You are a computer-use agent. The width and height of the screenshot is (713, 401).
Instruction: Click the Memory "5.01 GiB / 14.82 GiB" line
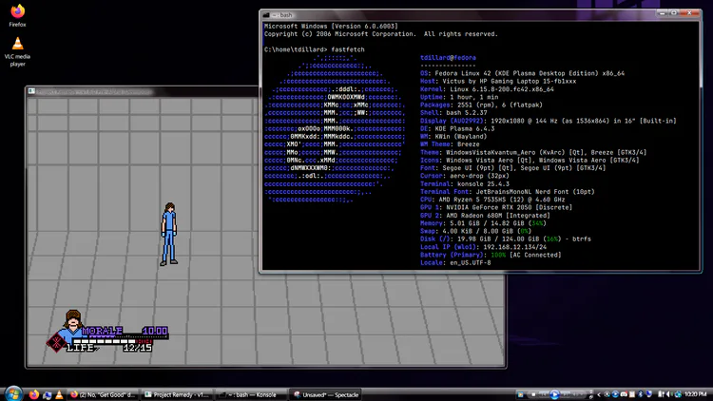pos(483,223)
